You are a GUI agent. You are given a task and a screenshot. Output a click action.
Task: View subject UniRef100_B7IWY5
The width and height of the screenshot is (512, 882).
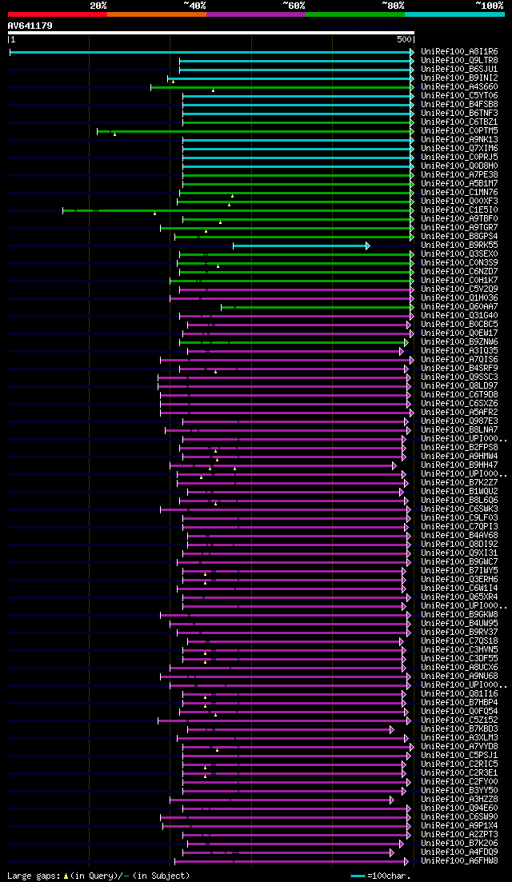click(459, 571)
